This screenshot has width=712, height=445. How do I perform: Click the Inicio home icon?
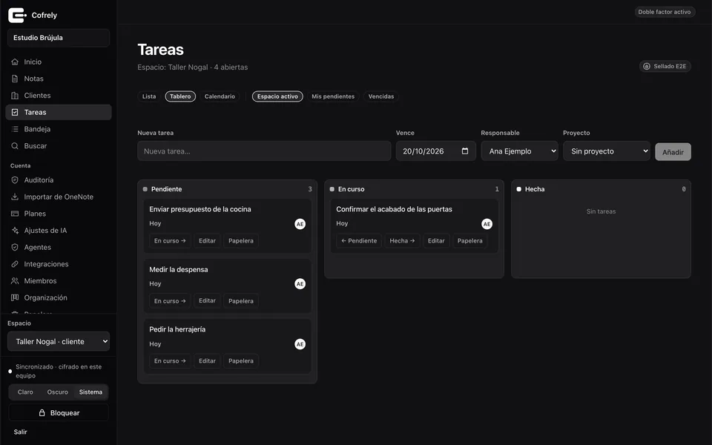coord(15,62)
